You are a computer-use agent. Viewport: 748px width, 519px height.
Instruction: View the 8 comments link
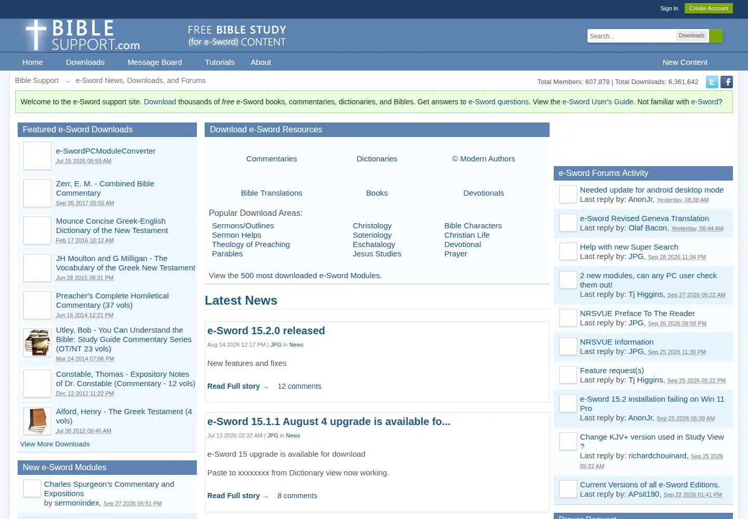[297, 496]
